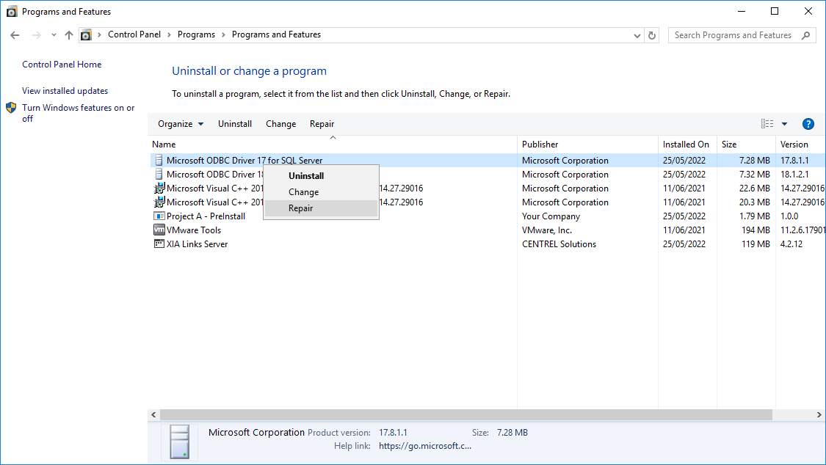Click the ODBC Driver 17 row icon
Screen dimensions: 826x465
tap(159, 161)
